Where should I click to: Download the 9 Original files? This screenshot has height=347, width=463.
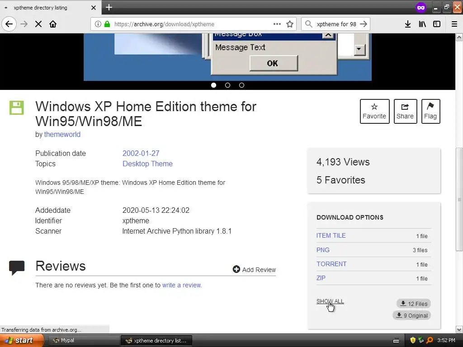click(411, 315)
